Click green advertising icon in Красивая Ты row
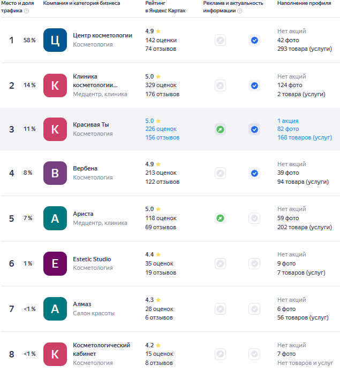 pyautogui.click(x=220, y=129)
